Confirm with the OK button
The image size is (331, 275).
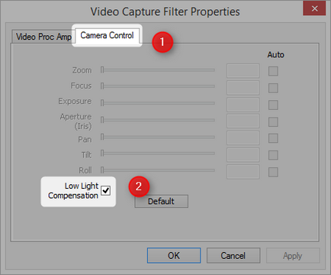(x=174, y=255)
